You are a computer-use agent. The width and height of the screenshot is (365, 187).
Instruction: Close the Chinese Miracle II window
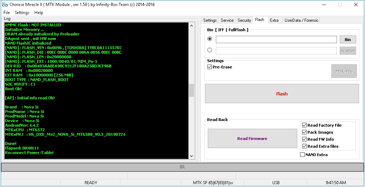[x=356, y=5]
